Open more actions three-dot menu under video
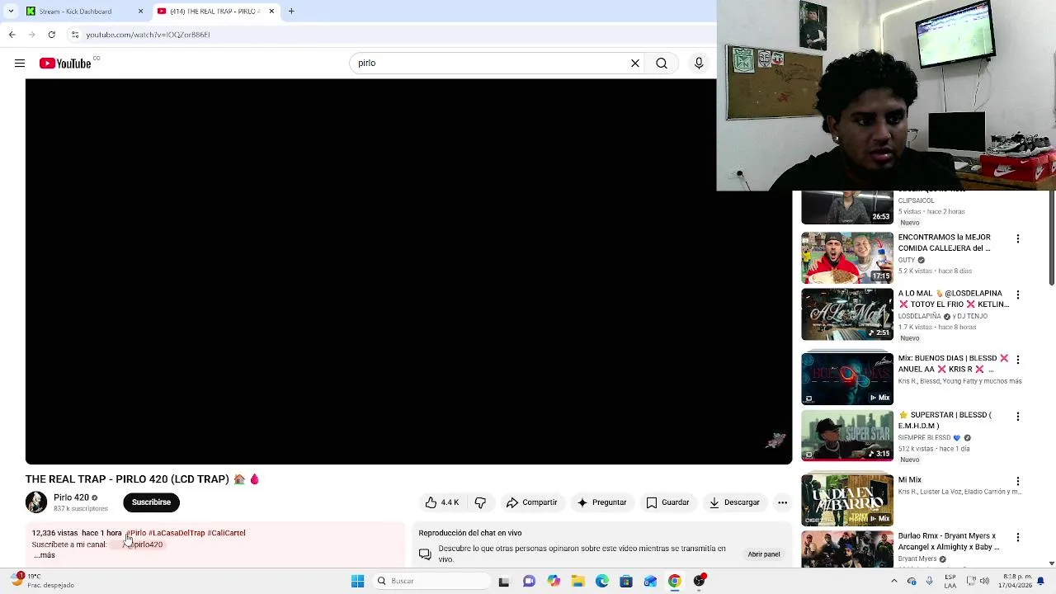1056x594 pixels. 782,502
